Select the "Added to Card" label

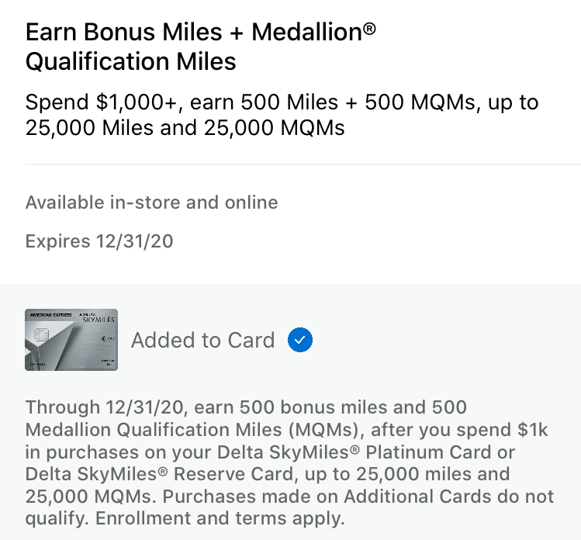[x=202, y=340]
